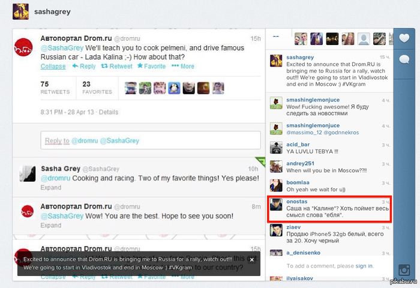
Task: Click first liker avatar in Instagram panel
Action: (x=301, y=39)
